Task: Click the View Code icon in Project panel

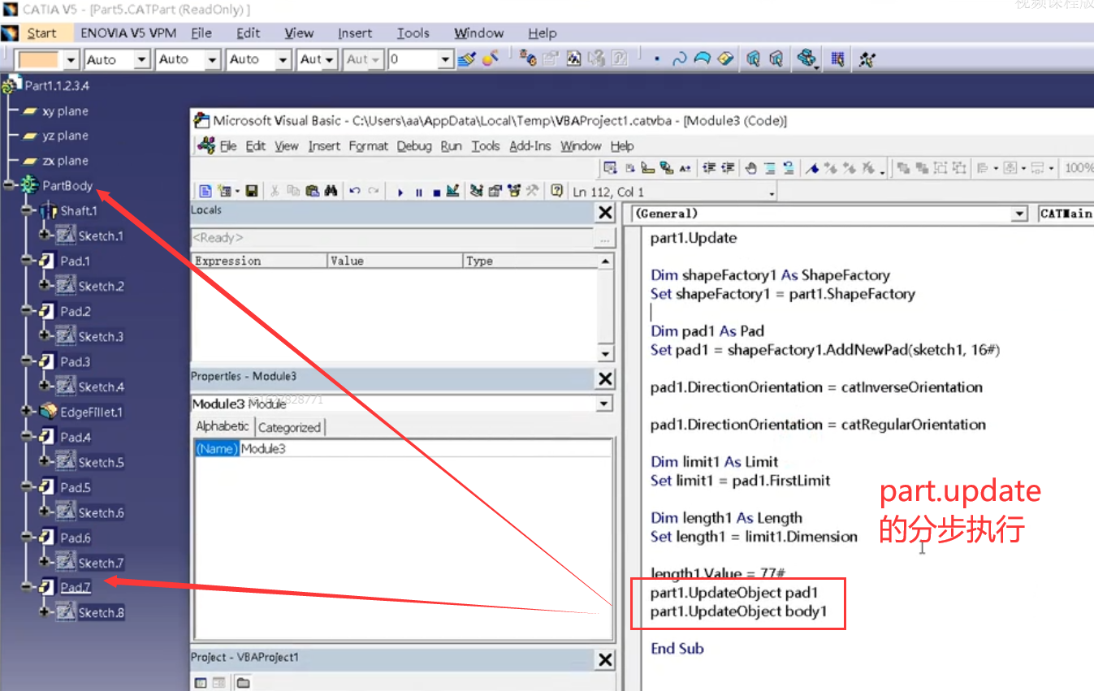Action: [201, 683]
